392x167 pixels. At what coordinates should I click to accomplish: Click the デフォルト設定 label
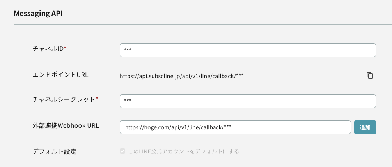coord(54,151)
